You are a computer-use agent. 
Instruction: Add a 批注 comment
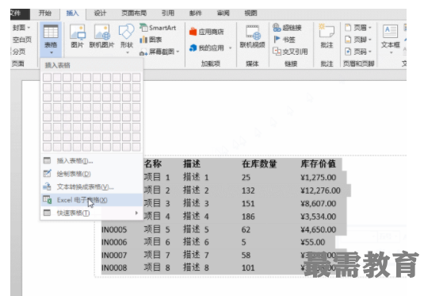tap(327, 36)
